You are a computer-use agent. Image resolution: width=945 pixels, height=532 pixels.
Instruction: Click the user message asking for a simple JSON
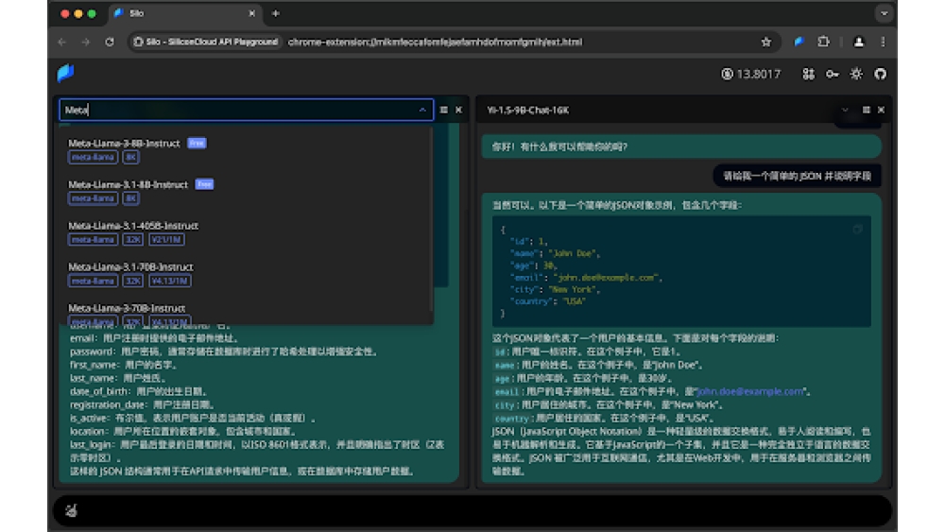pos(797,176)
